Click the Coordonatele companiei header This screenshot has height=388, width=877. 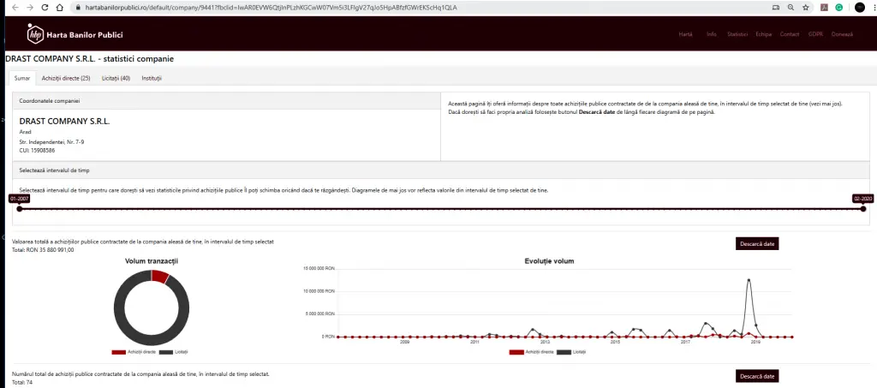click(x=50, y=101)
